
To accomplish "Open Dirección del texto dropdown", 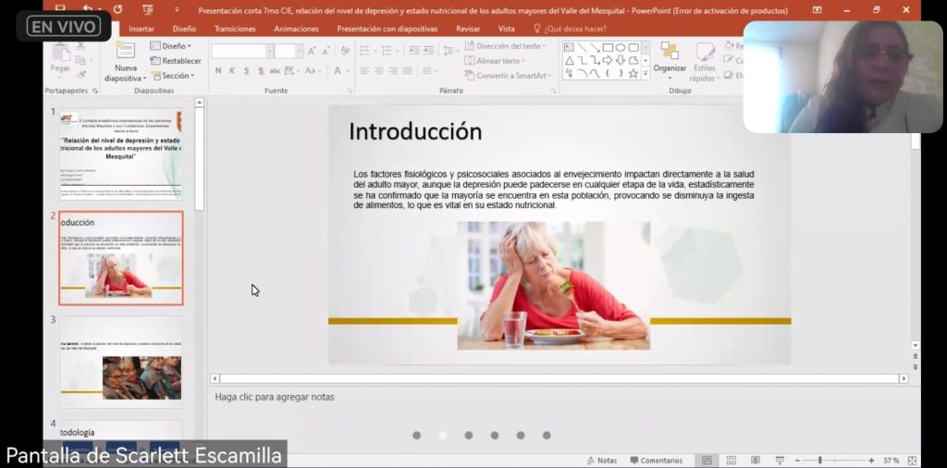I will click(507, 45).
